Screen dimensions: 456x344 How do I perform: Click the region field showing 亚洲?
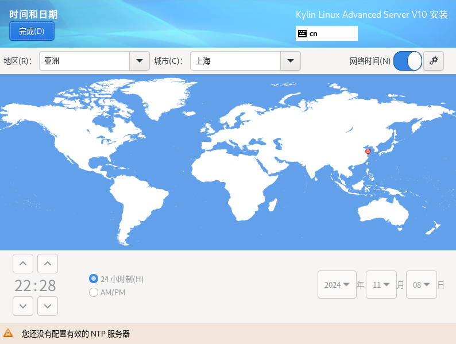(x=84, y=61)
